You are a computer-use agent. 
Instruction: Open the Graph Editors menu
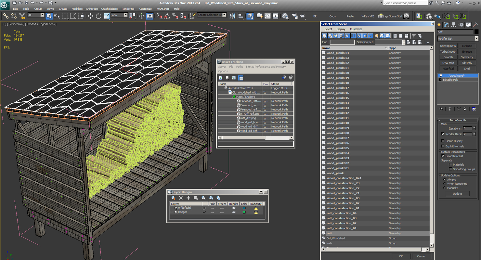(110, 9)
